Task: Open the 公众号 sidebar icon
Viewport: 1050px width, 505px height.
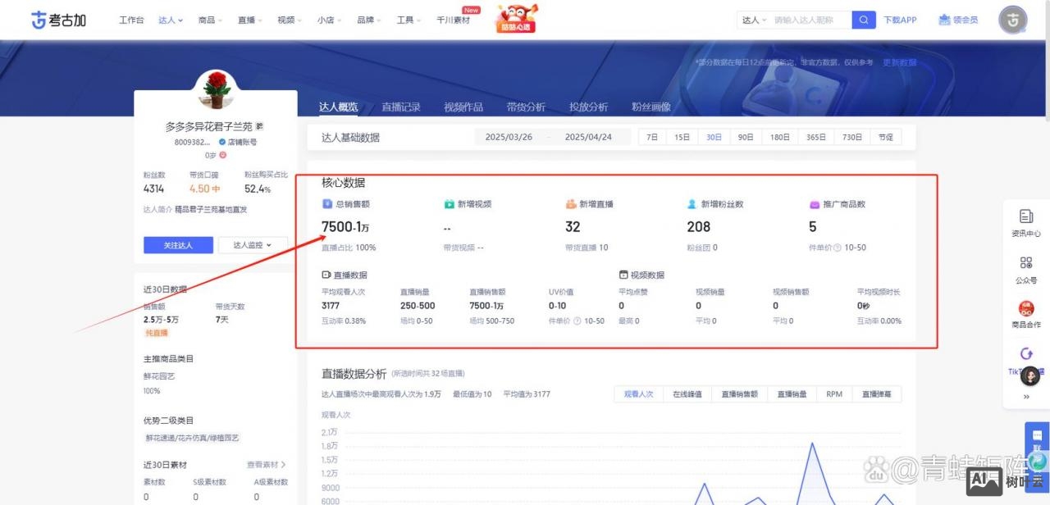Action: pyautogui.click(x=1027, y=264)
